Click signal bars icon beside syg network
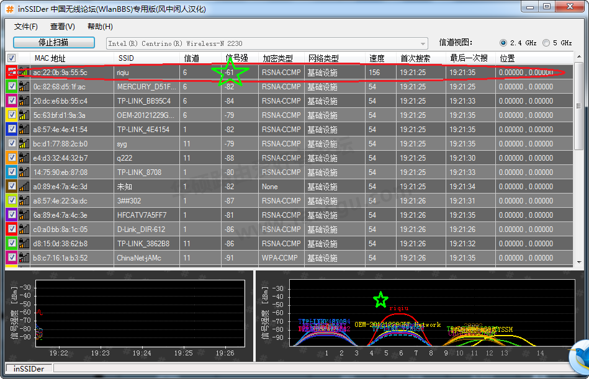 coord(24,144)
